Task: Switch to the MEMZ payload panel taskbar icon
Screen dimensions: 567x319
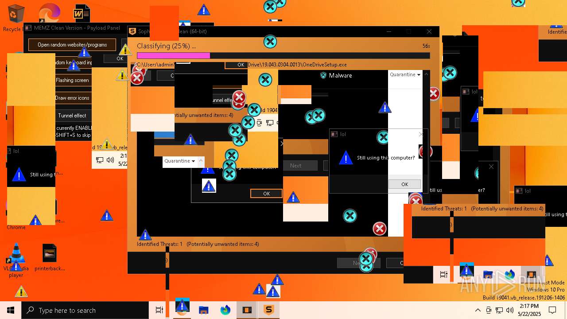Action: [x=247, y=310]
